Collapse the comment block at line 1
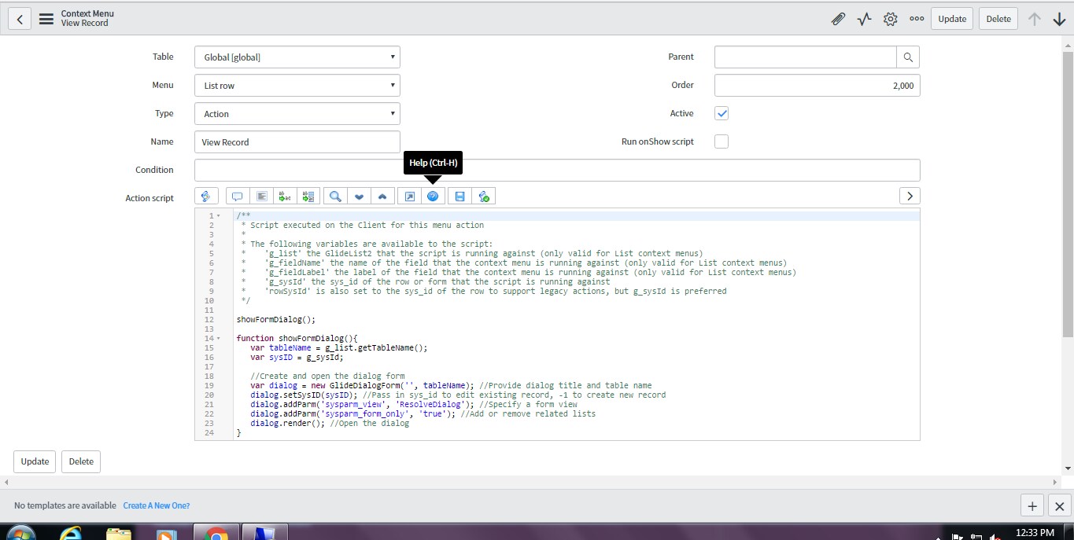 pyautogui.click(x=219, y=215)
